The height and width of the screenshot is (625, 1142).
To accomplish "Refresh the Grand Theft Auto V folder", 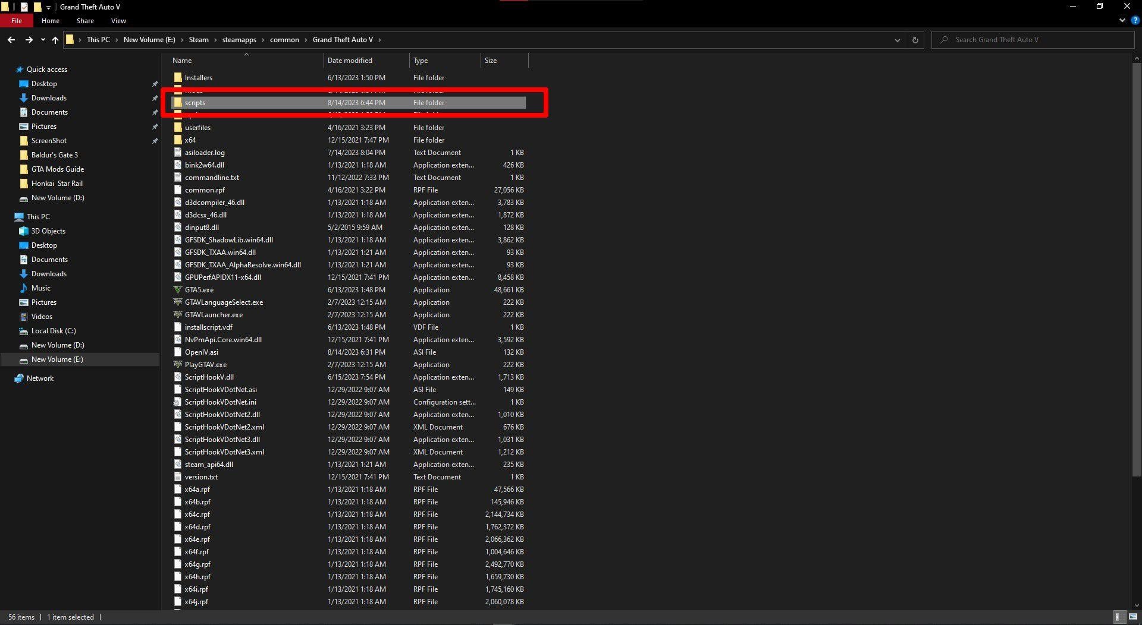I will 915,40.
